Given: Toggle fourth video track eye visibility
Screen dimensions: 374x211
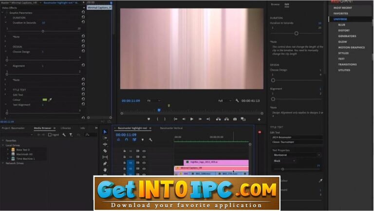Looking at the screenshot, I should pyautogui.click(x=144, y=169).
